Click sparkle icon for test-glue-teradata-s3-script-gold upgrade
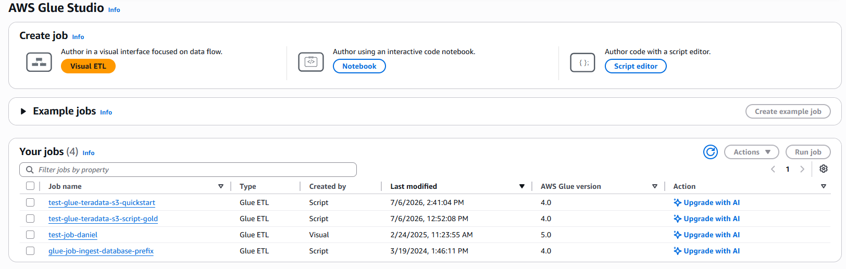846x269 pixels. [x=677, y=219]
